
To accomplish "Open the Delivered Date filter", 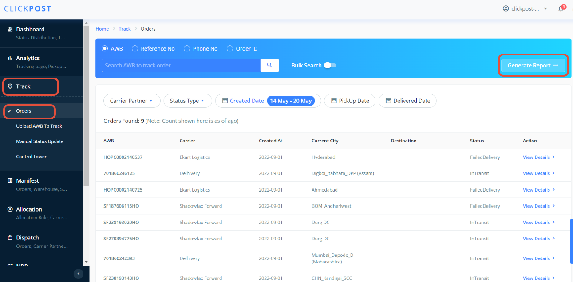I will tap(407, 101).
